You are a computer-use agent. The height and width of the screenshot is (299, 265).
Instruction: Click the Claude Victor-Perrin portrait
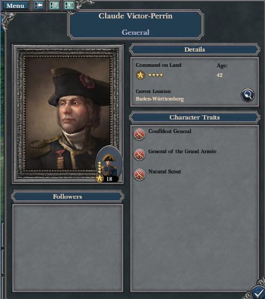click(x=68, y=114)
